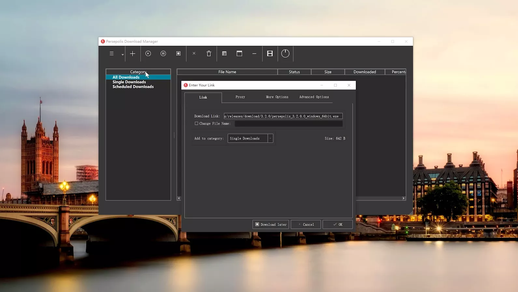Enable the Change File Name checkbox

pos(196,124)
